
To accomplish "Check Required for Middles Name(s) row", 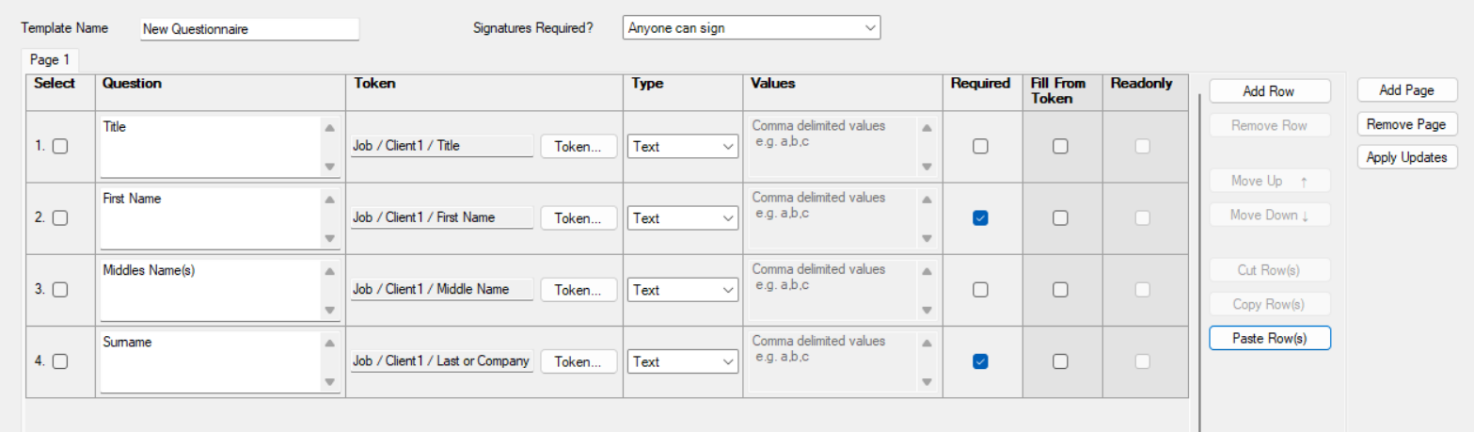I will [980, 290].
